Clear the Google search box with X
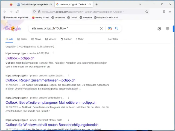This screenshot has height=131, width=175. point(101,28)
